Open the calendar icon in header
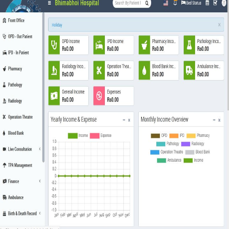The image size is (229, 229). (207, 3)
